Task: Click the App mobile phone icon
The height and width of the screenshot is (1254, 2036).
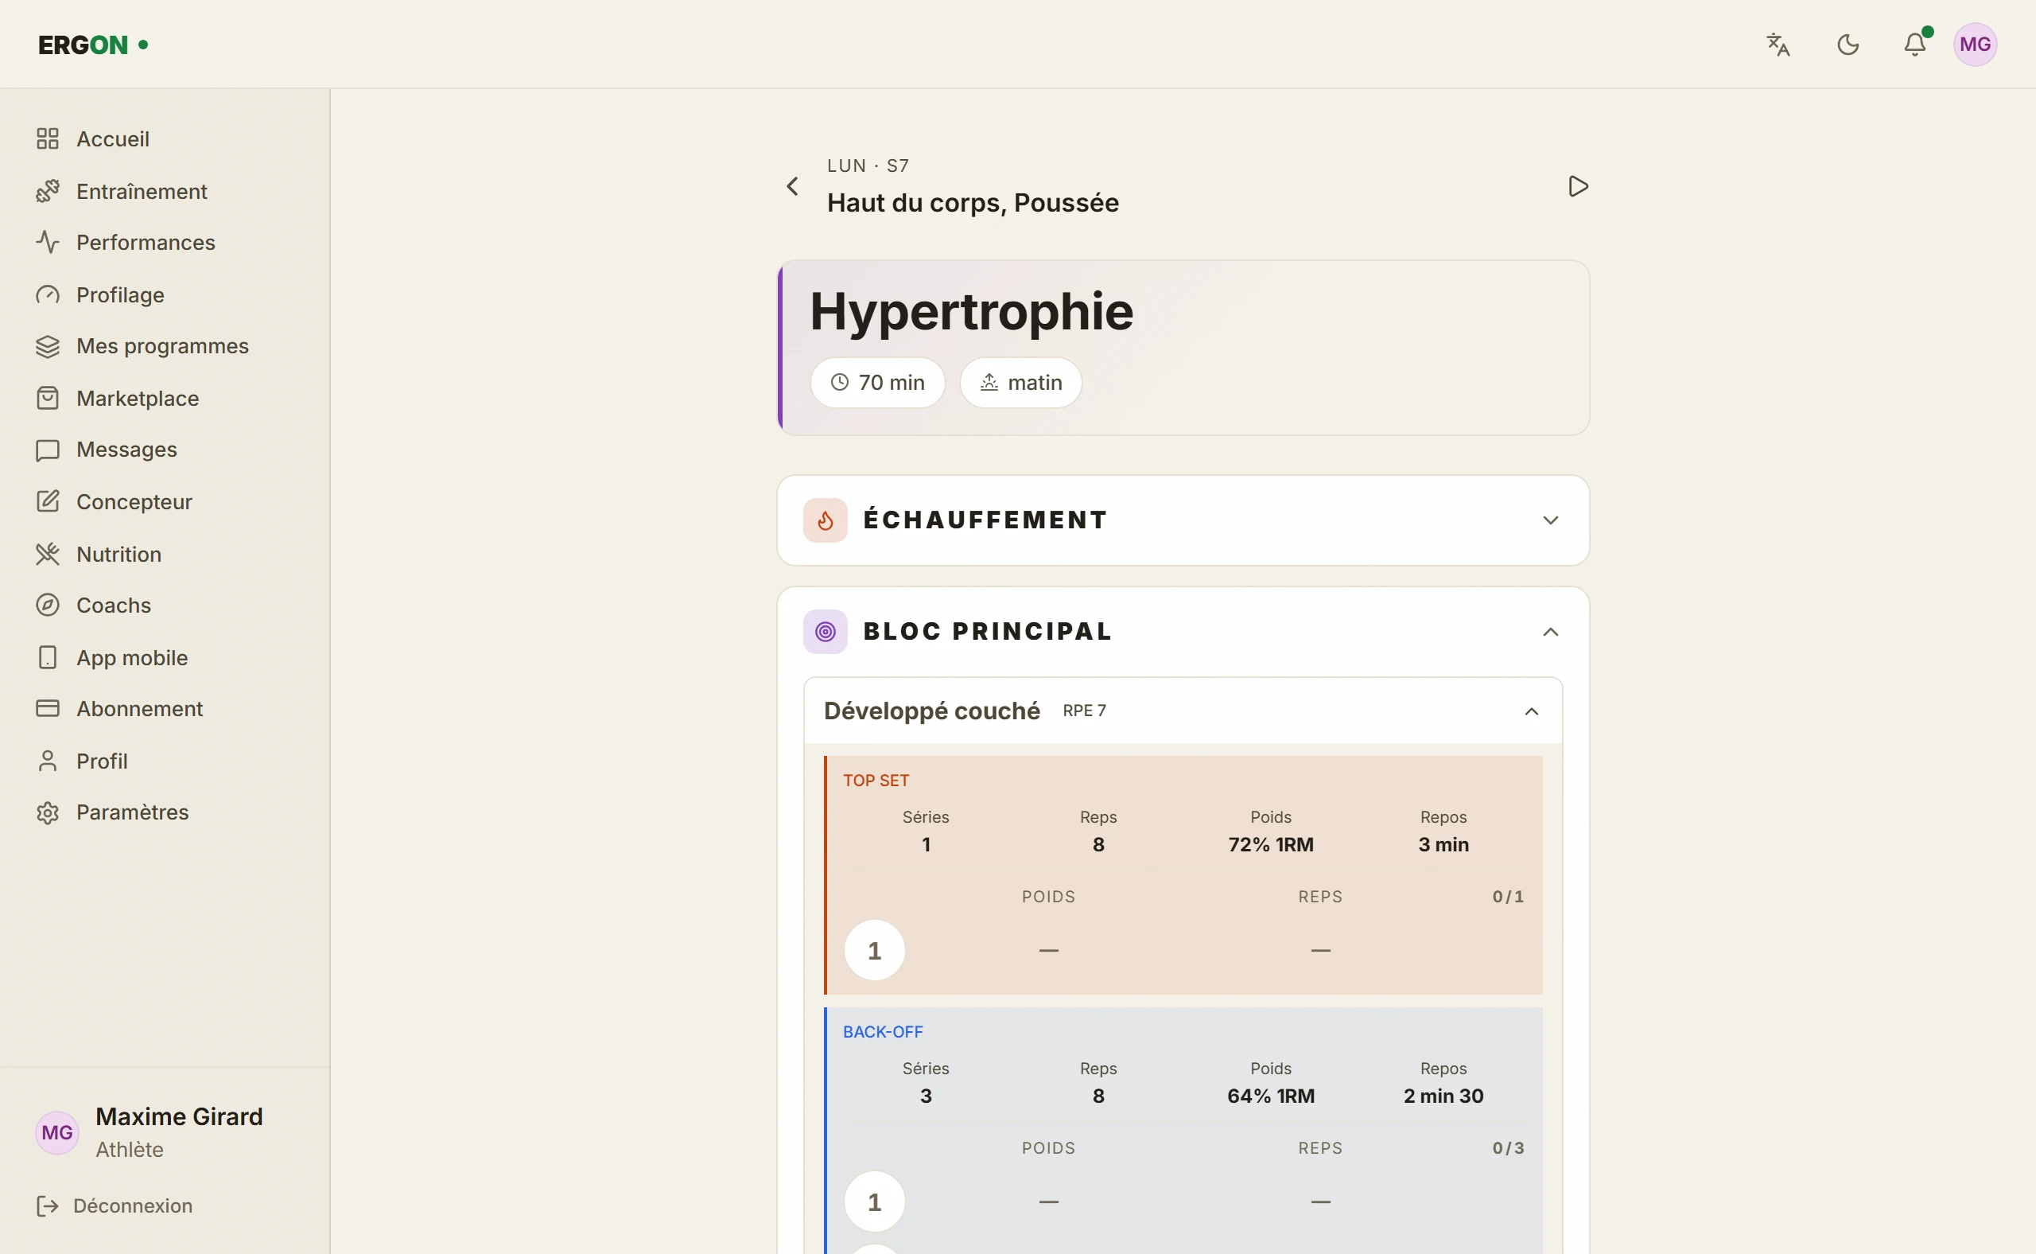Action: pyautogui.click(x=47, y=658)
